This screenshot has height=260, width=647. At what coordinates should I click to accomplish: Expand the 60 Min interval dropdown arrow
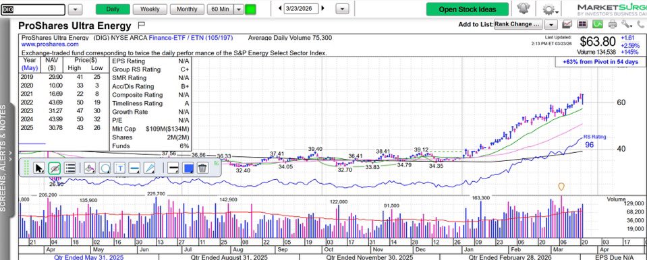click(x=239, y=9)
